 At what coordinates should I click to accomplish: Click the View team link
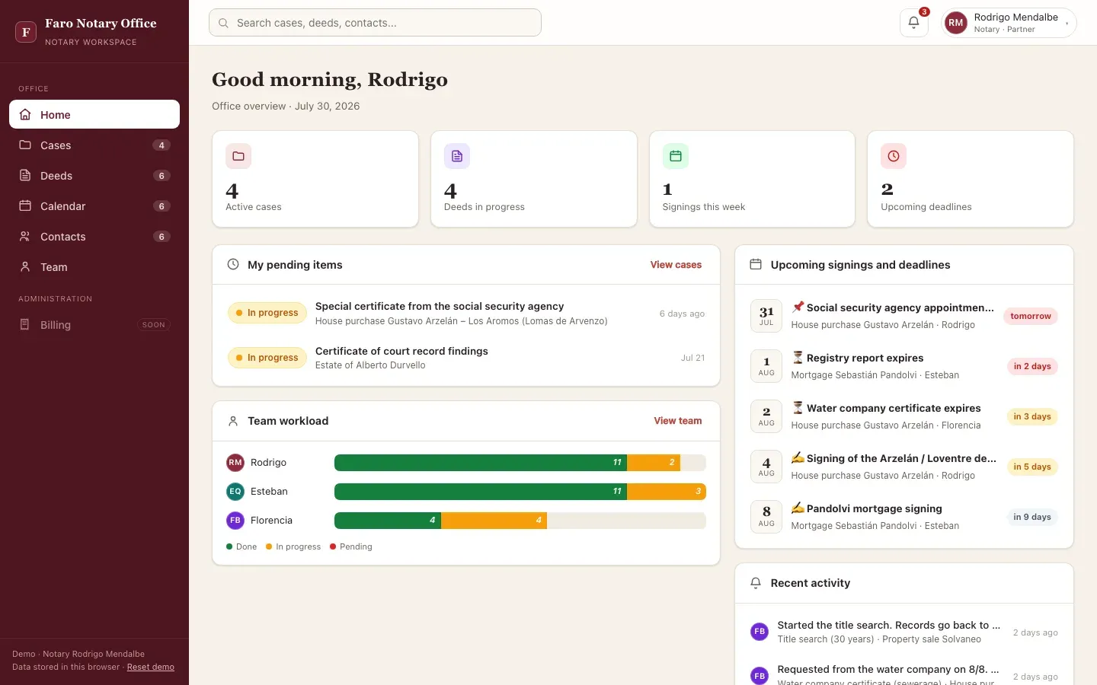678,421
